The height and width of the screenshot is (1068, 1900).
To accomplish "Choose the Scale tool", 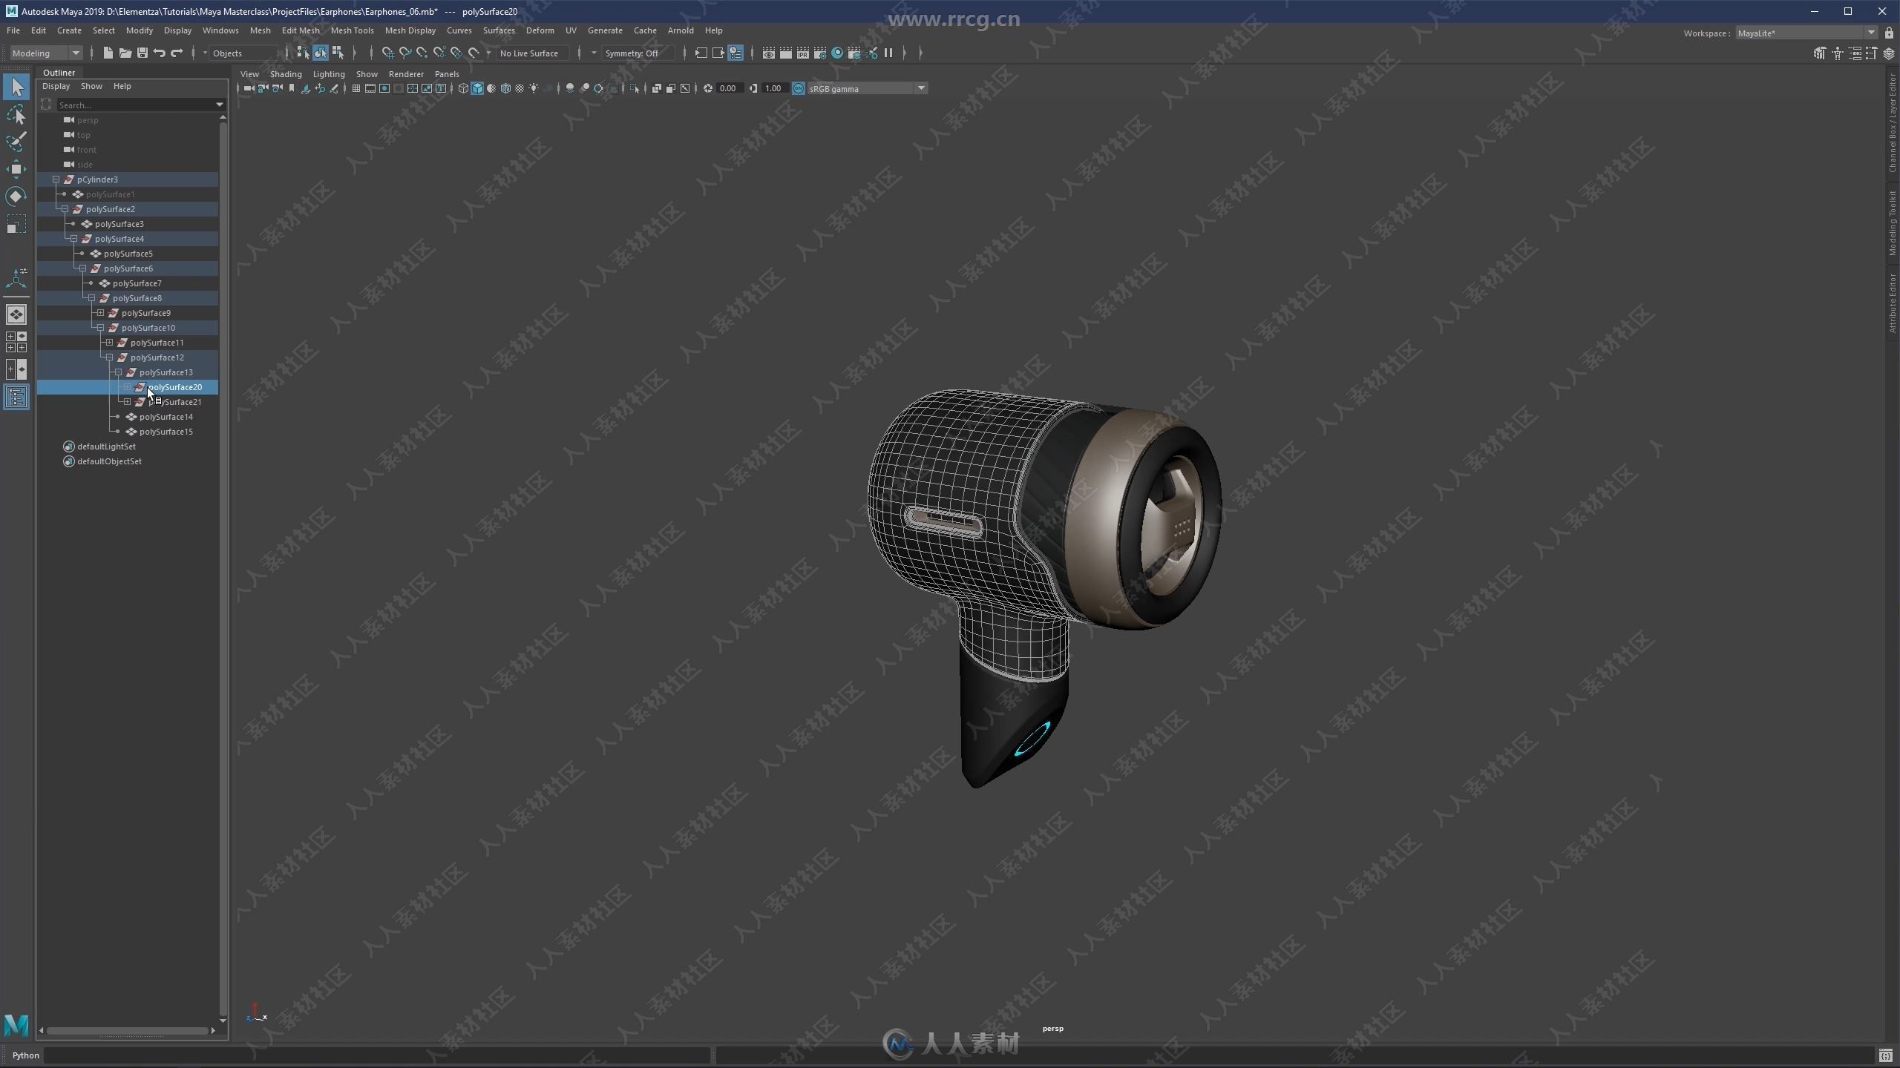I will 16,223.
